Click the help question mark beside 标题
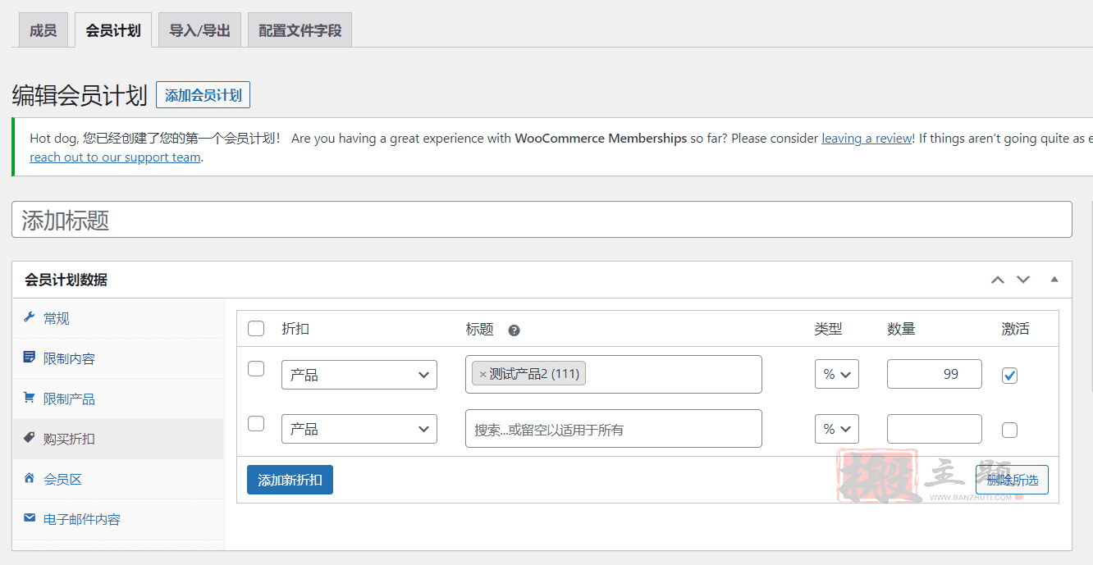 pos(514,330)
